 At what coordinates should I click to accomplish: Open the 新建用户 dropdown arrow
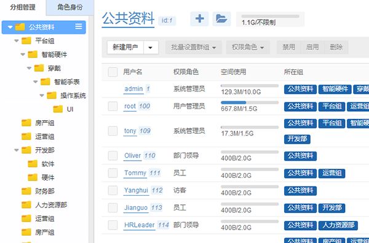[151, 47]
